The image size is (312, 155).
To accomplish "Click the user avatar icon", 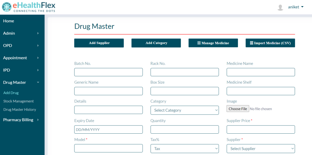I will tap(280, 7).
